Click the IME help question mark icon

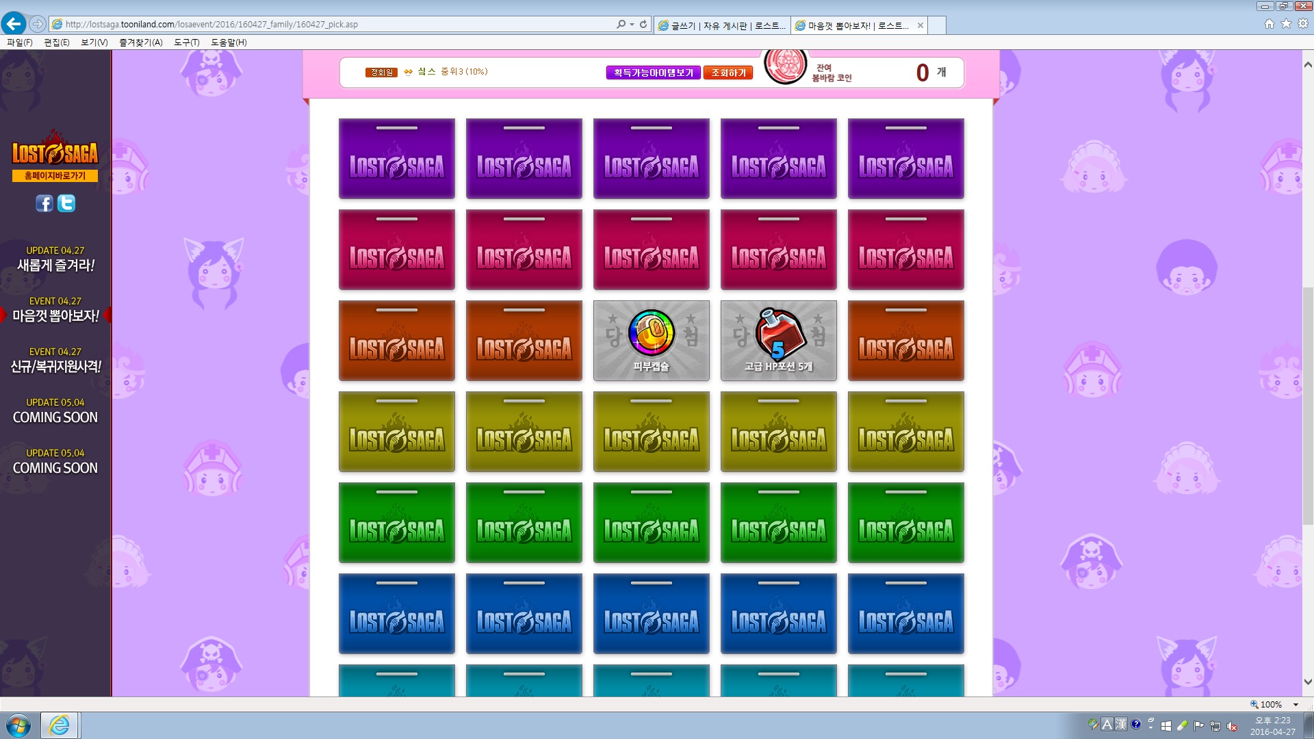[x=1136, y=724]
